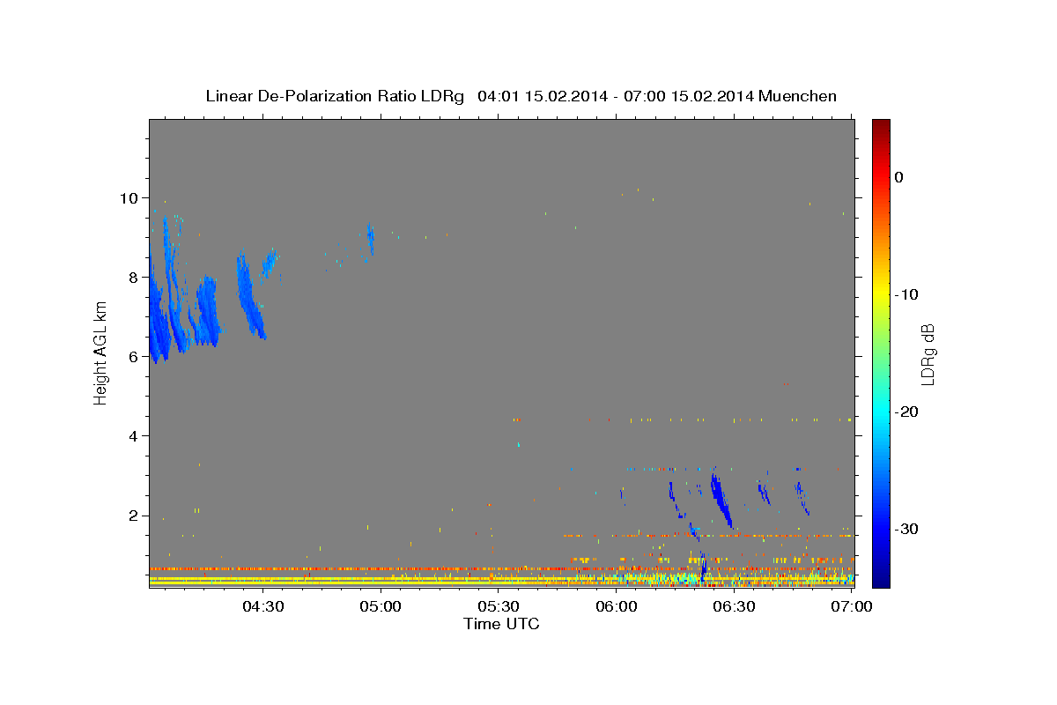Click the 04:30 time tick label
The height and width of the screenshot is (705, 1057).
(x=262, y=607)
